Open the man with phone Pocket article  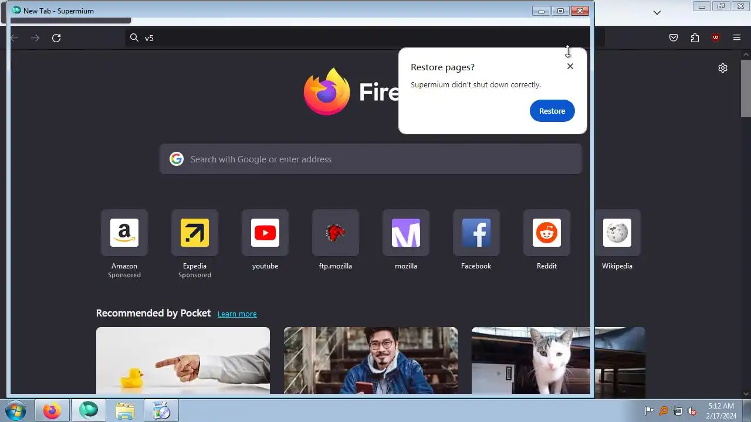[x=371, y=360]
